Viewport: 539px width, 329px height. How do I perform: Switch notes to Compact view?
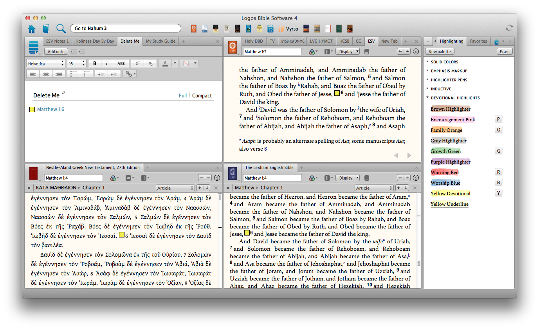tap(202, 95)
